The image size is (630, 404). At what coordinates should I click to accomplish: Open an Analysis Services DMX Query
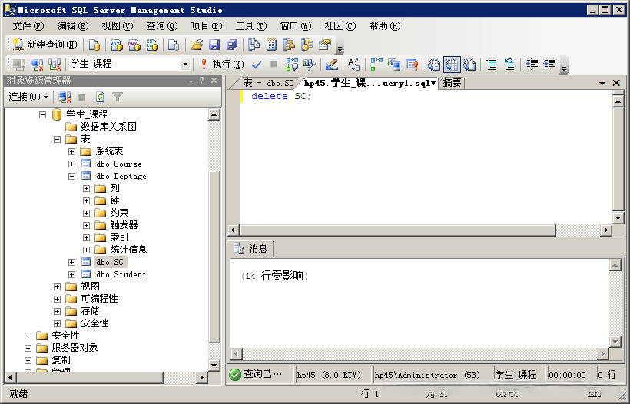pyautogui.click(x=134, y=45)
